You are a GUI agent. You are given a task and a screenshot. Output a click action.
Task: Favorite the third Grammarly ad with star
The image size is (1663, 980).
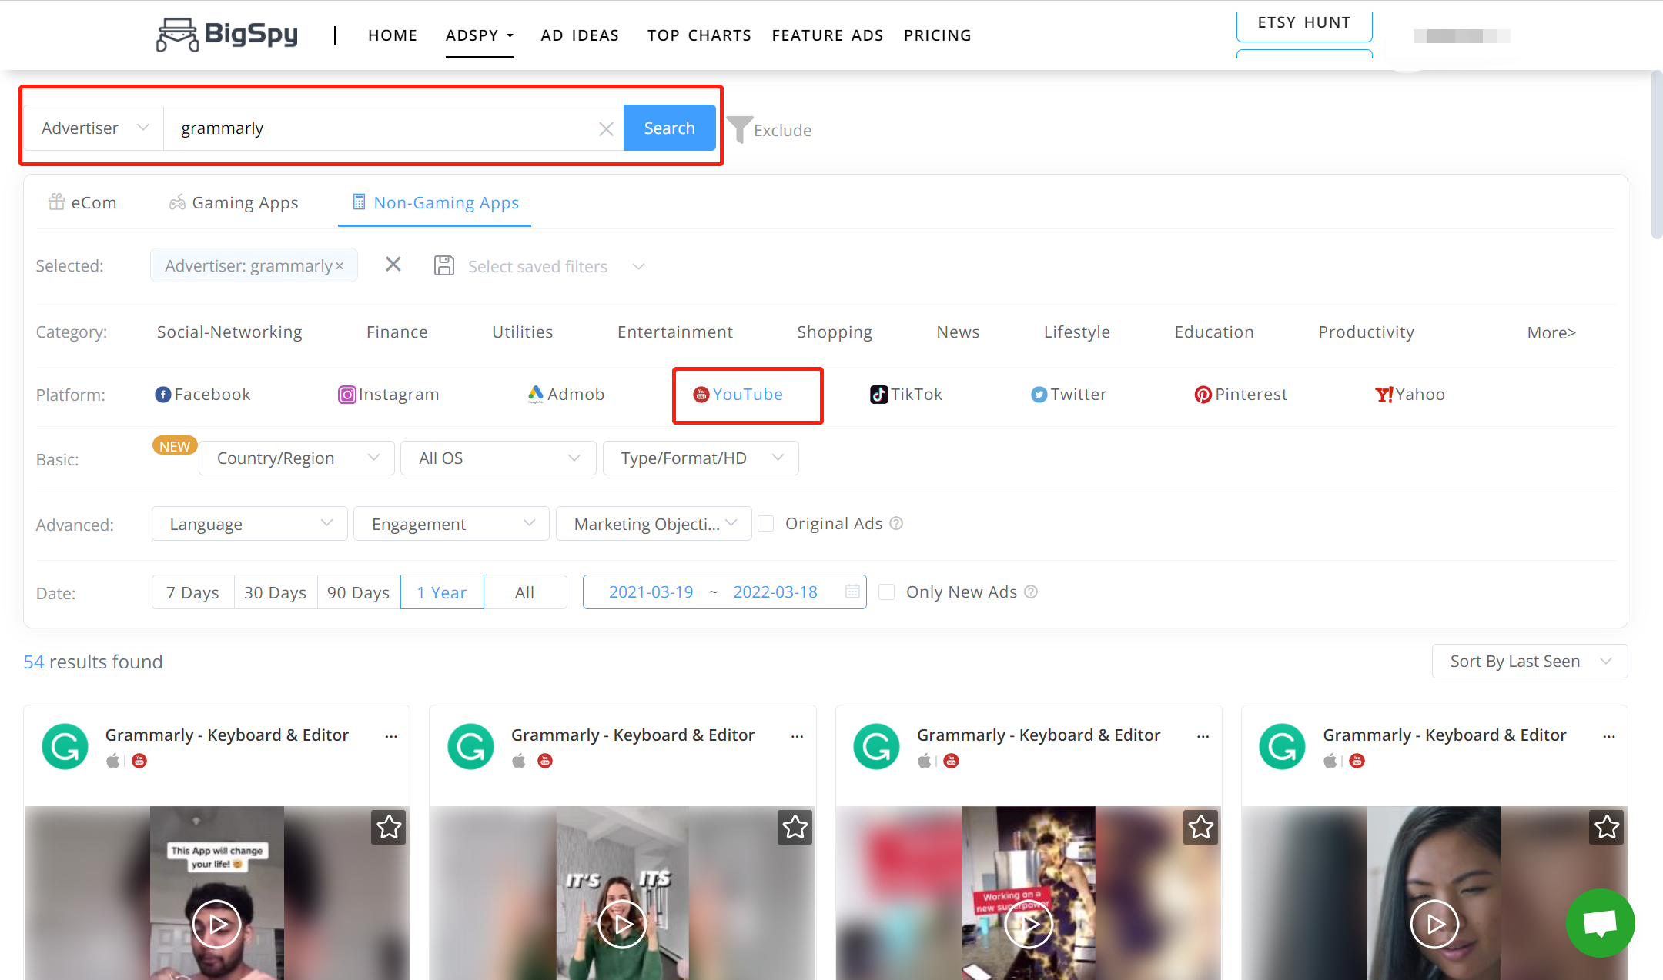pyautogui.click(x=1201, y=828)
